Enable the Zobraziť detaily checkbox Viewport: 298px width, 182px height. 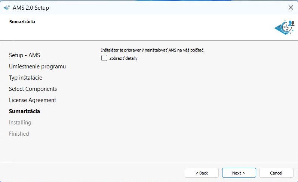click(104, 58)
